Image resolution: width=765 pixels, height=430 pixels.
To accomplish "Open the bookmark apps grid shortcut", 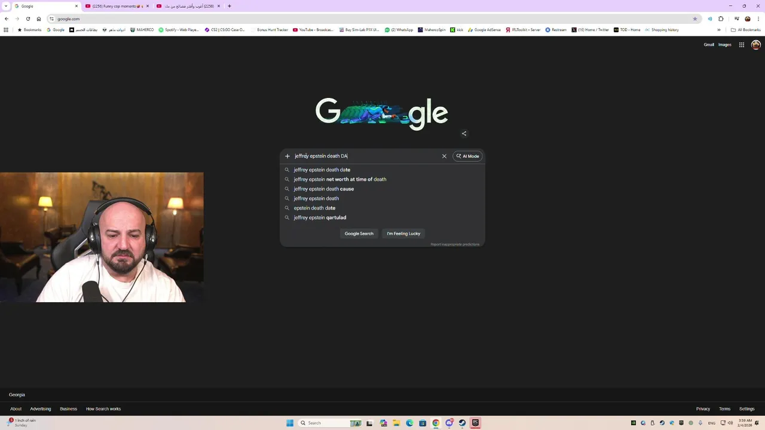I will coord(6,30).
